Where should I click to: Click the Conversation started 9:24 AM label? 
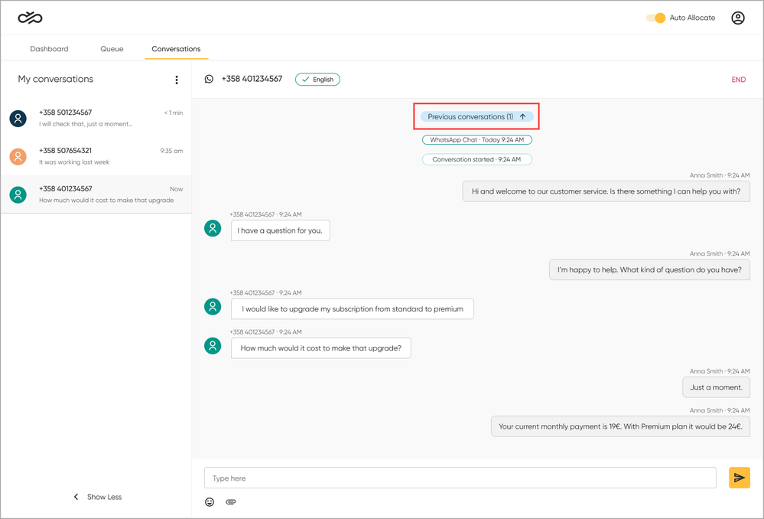477,159
